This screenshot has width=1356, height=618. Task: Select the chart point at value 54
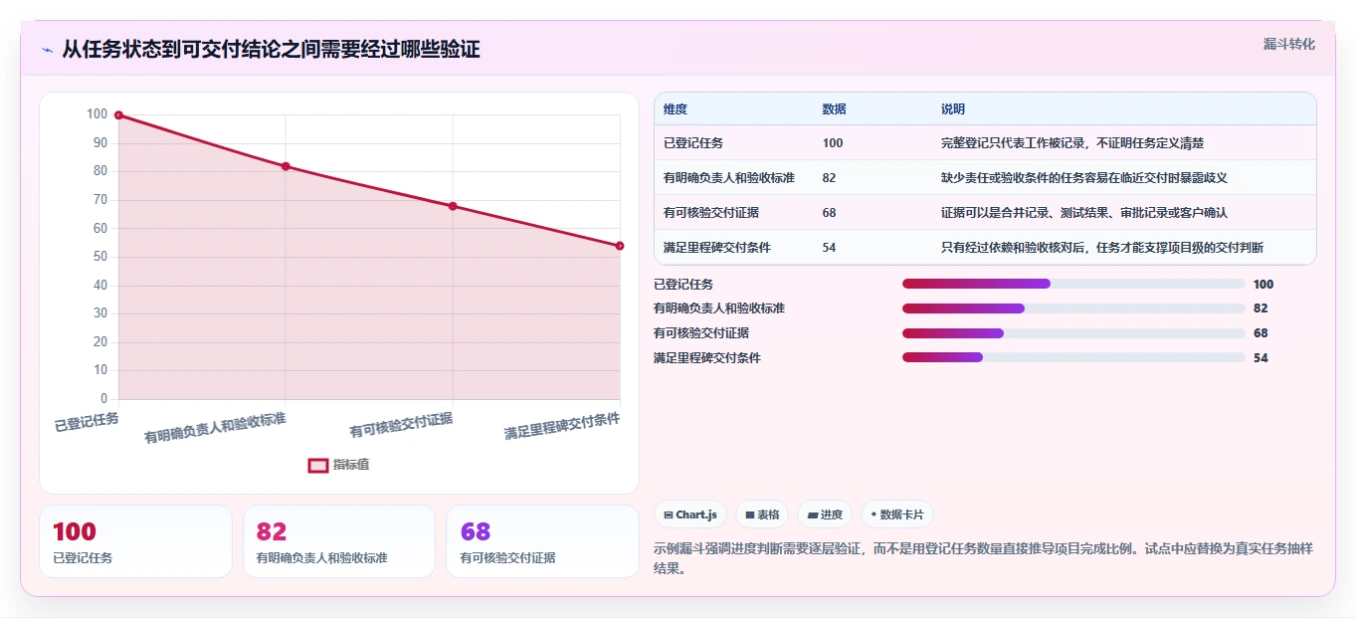[x=620, y=246]
